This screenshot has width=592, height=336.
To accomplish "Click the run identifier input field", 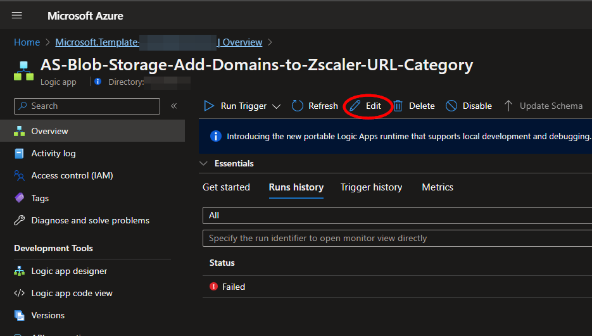I will (397, 238).
